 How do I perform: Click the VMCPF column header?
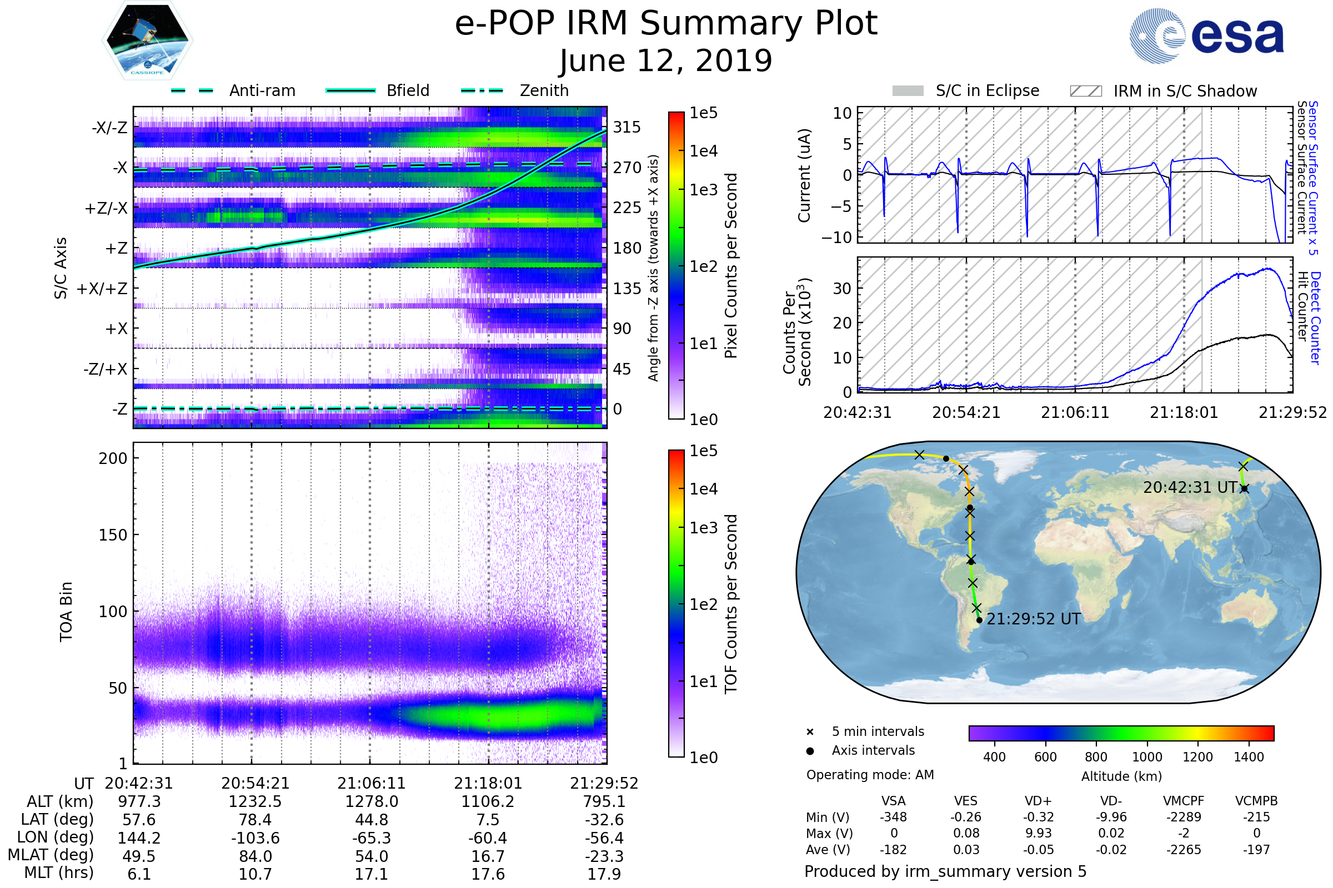click(x=1184, y=801)
